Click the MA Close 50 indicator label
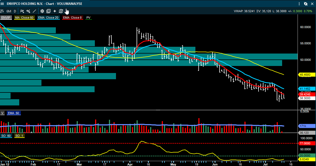 (24, 18)
